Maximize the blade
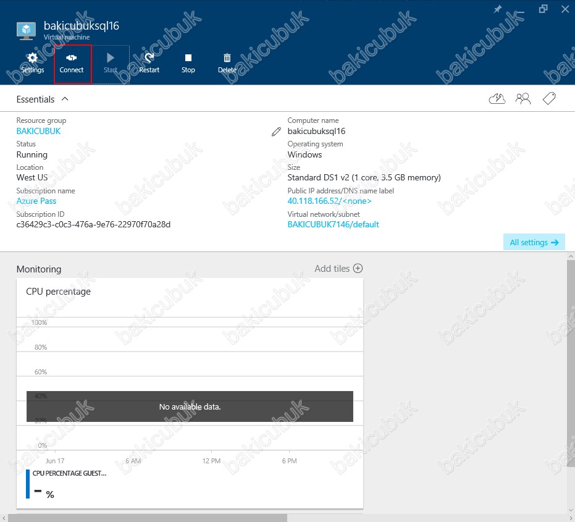The image size is (575, 522). click(543, 9)
